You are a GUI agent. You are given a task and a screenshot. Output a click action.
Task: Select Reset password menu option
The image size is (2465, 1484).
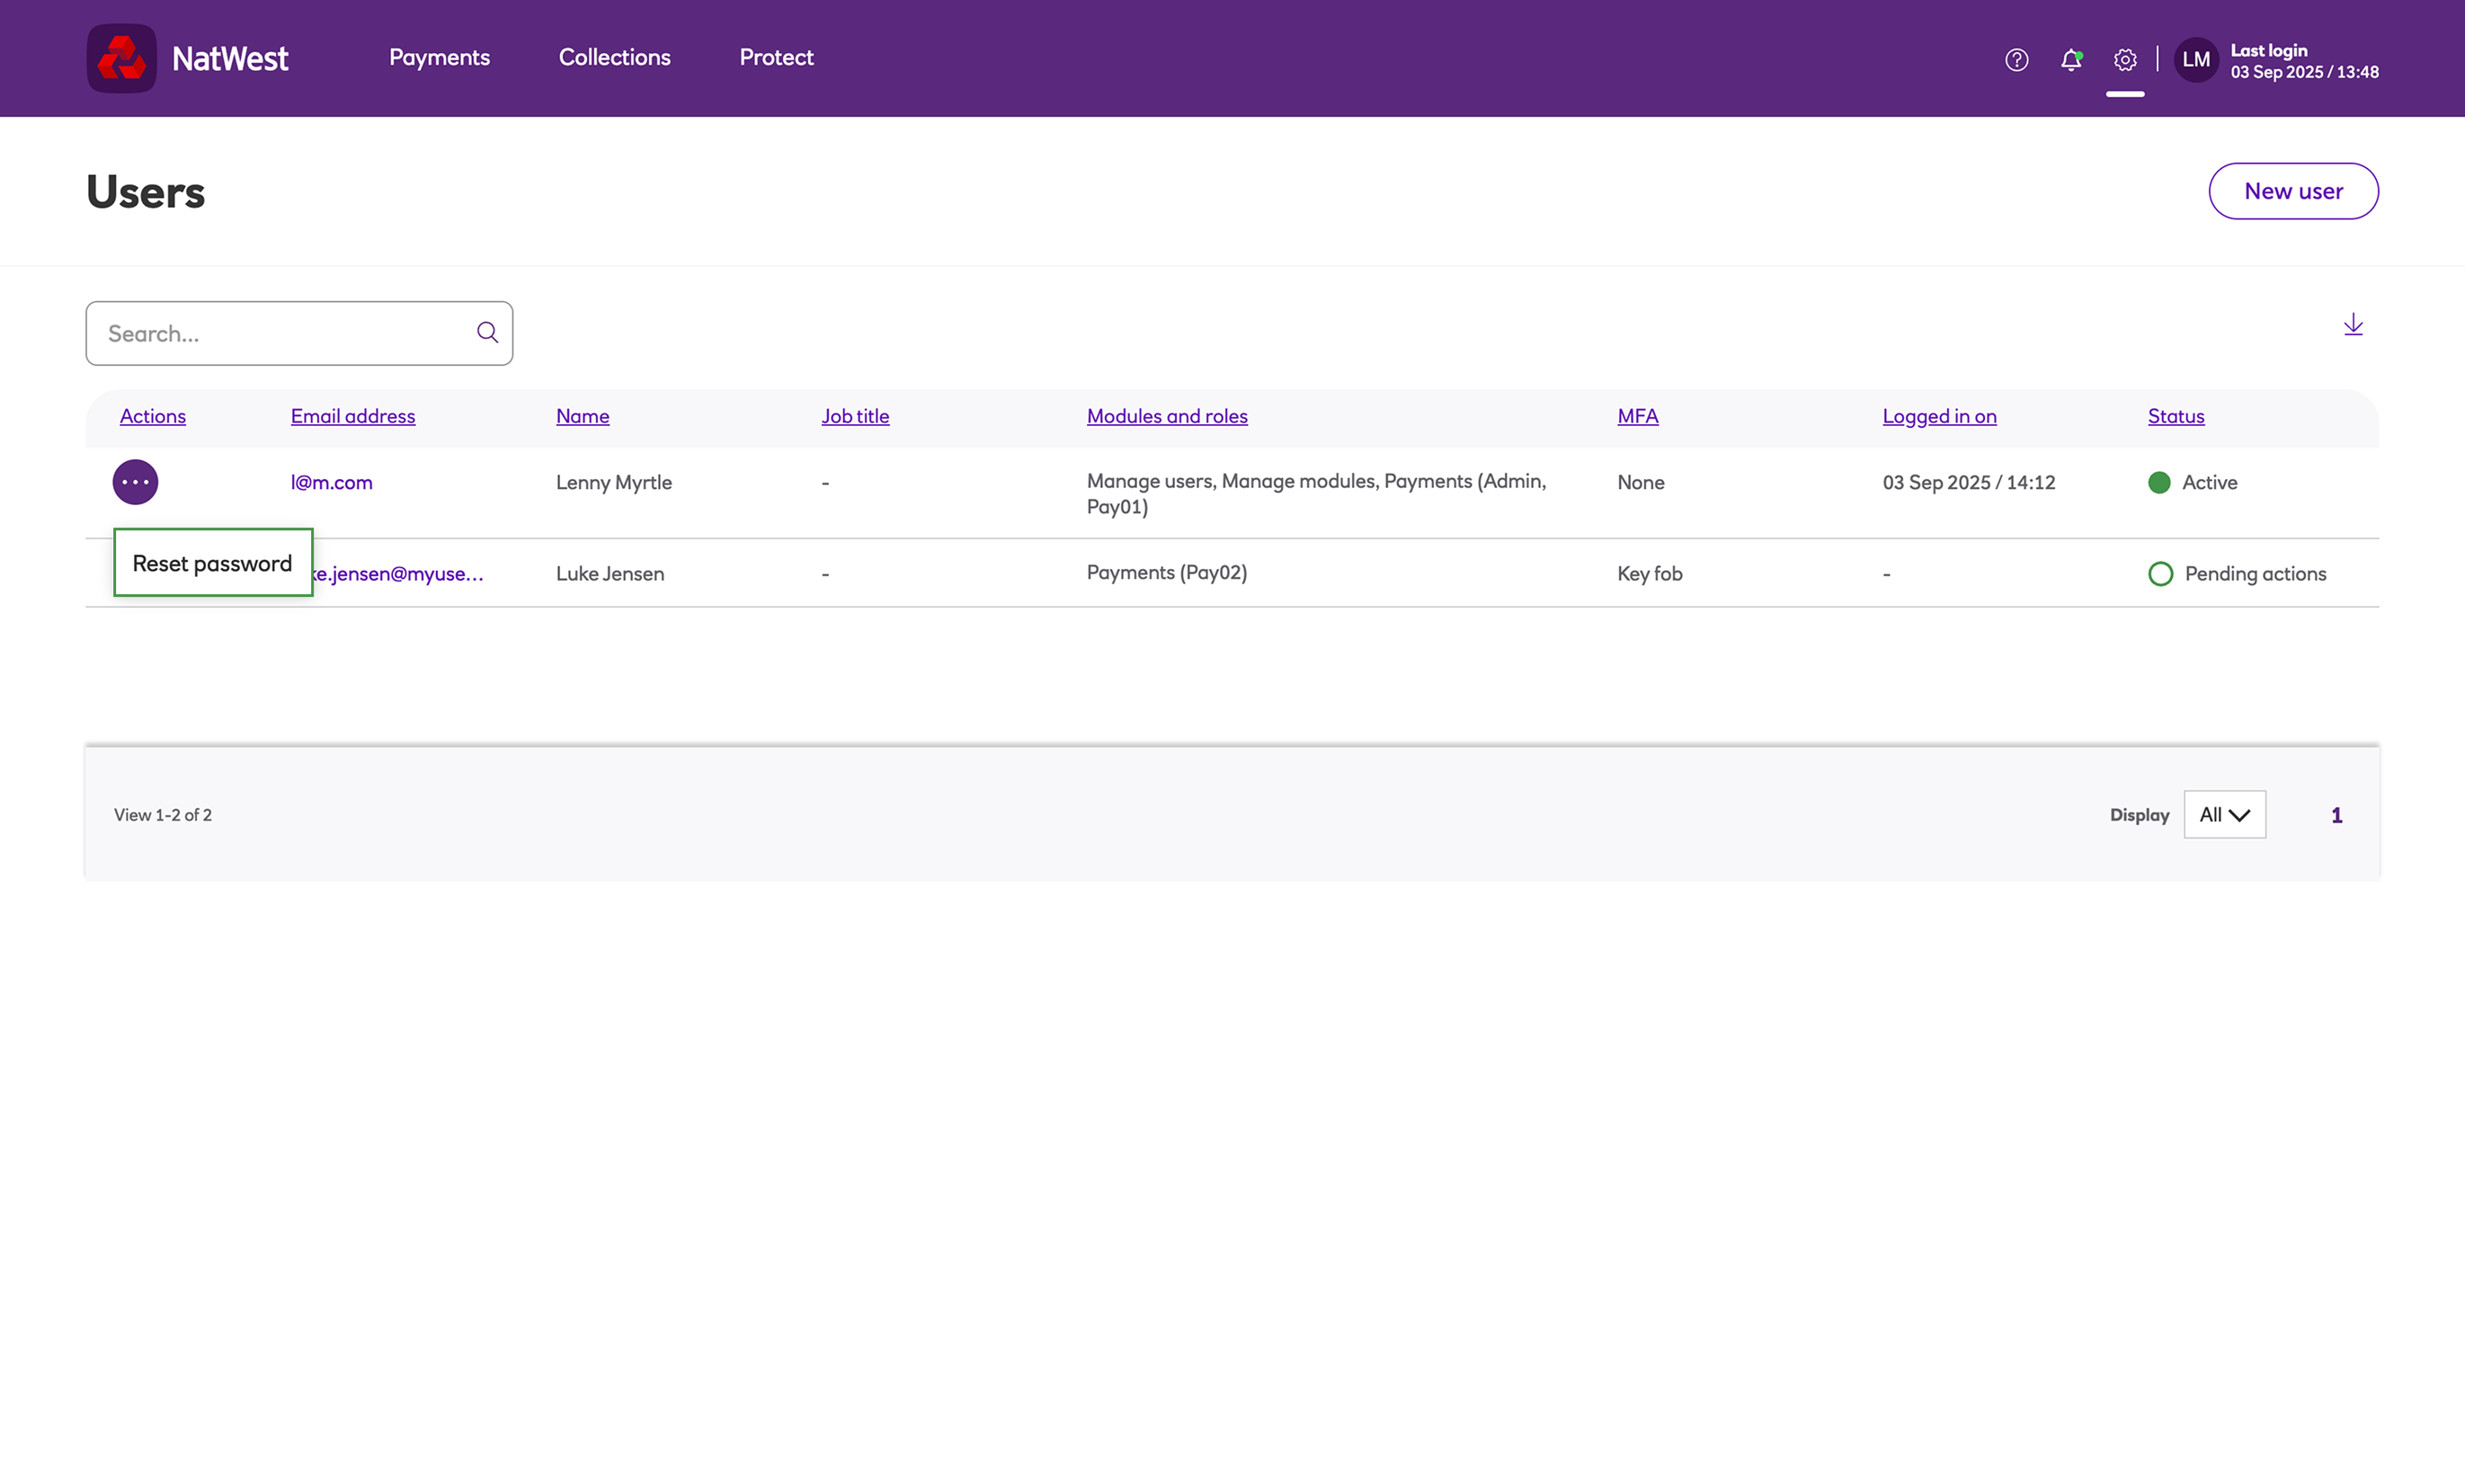coord(212,563)
